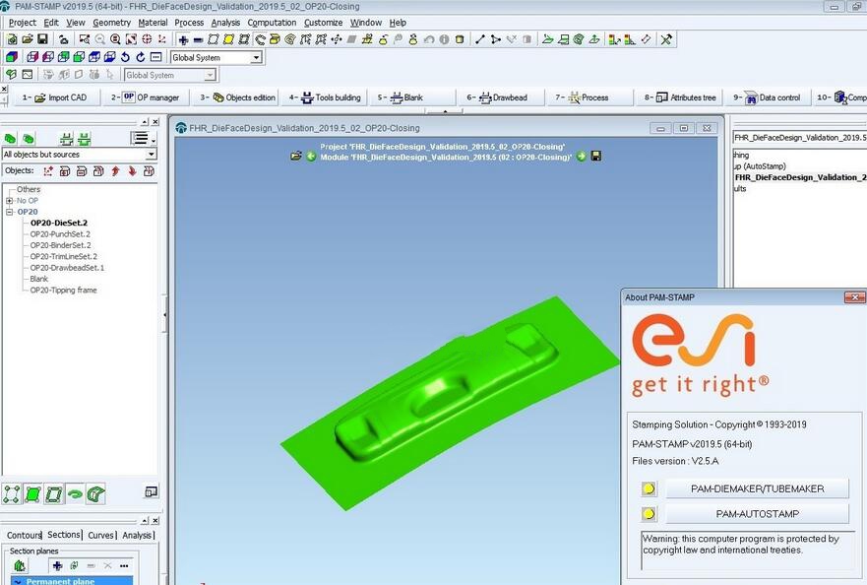The width and height of the screenshot is (867, 585).
Task: Open the Geometry menu
Action: click(x=111, y=23)
